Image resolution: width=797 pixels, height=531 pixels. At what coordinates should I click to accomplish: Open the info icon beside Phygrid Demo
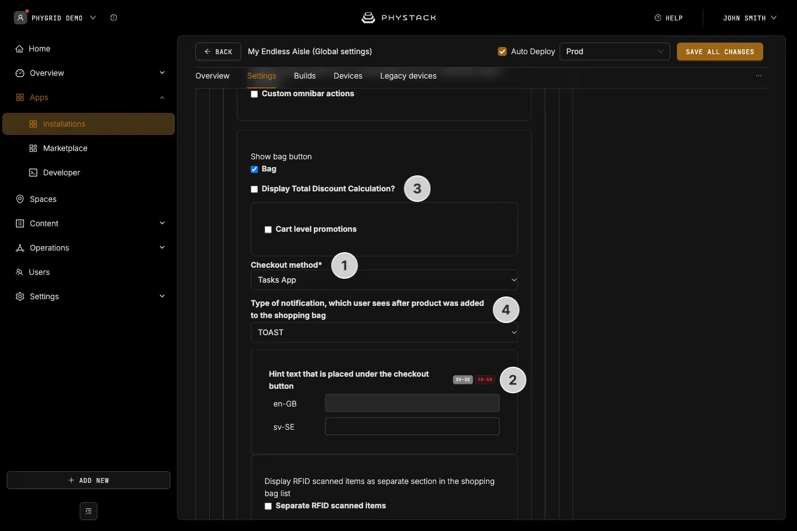click(x=114, y=18)
